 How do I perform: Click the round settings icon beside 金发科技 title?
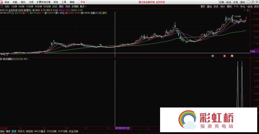click(x=33, y=10)
